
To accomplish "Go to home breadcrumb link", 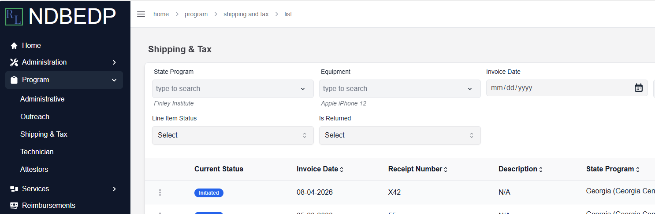I will (x=161, y=14).
